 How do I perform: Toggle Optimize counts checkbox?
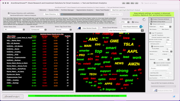(152, 46)
